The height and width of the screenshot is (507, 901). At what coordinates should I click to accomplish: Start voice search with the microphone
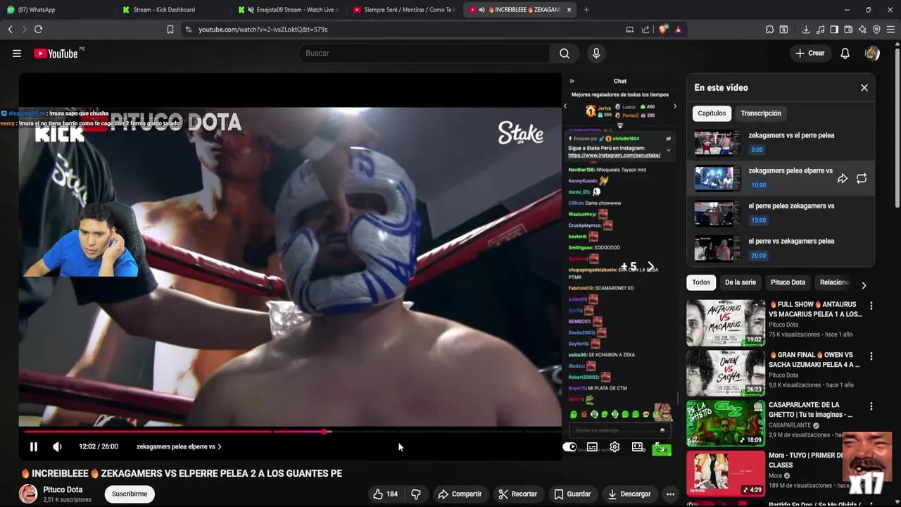[x=596, y=54]
